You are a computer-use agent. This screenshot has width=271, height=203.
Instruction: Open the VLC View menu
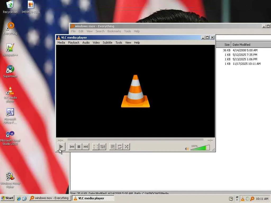point(128,43)
